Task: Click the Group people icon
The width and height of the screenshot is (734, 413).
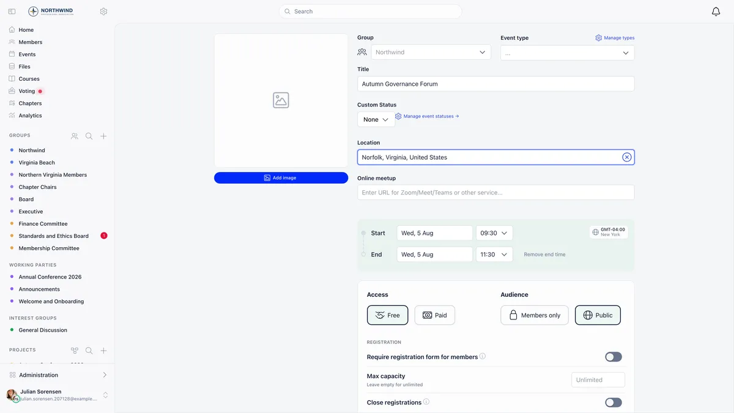Action: coord(362,53)
